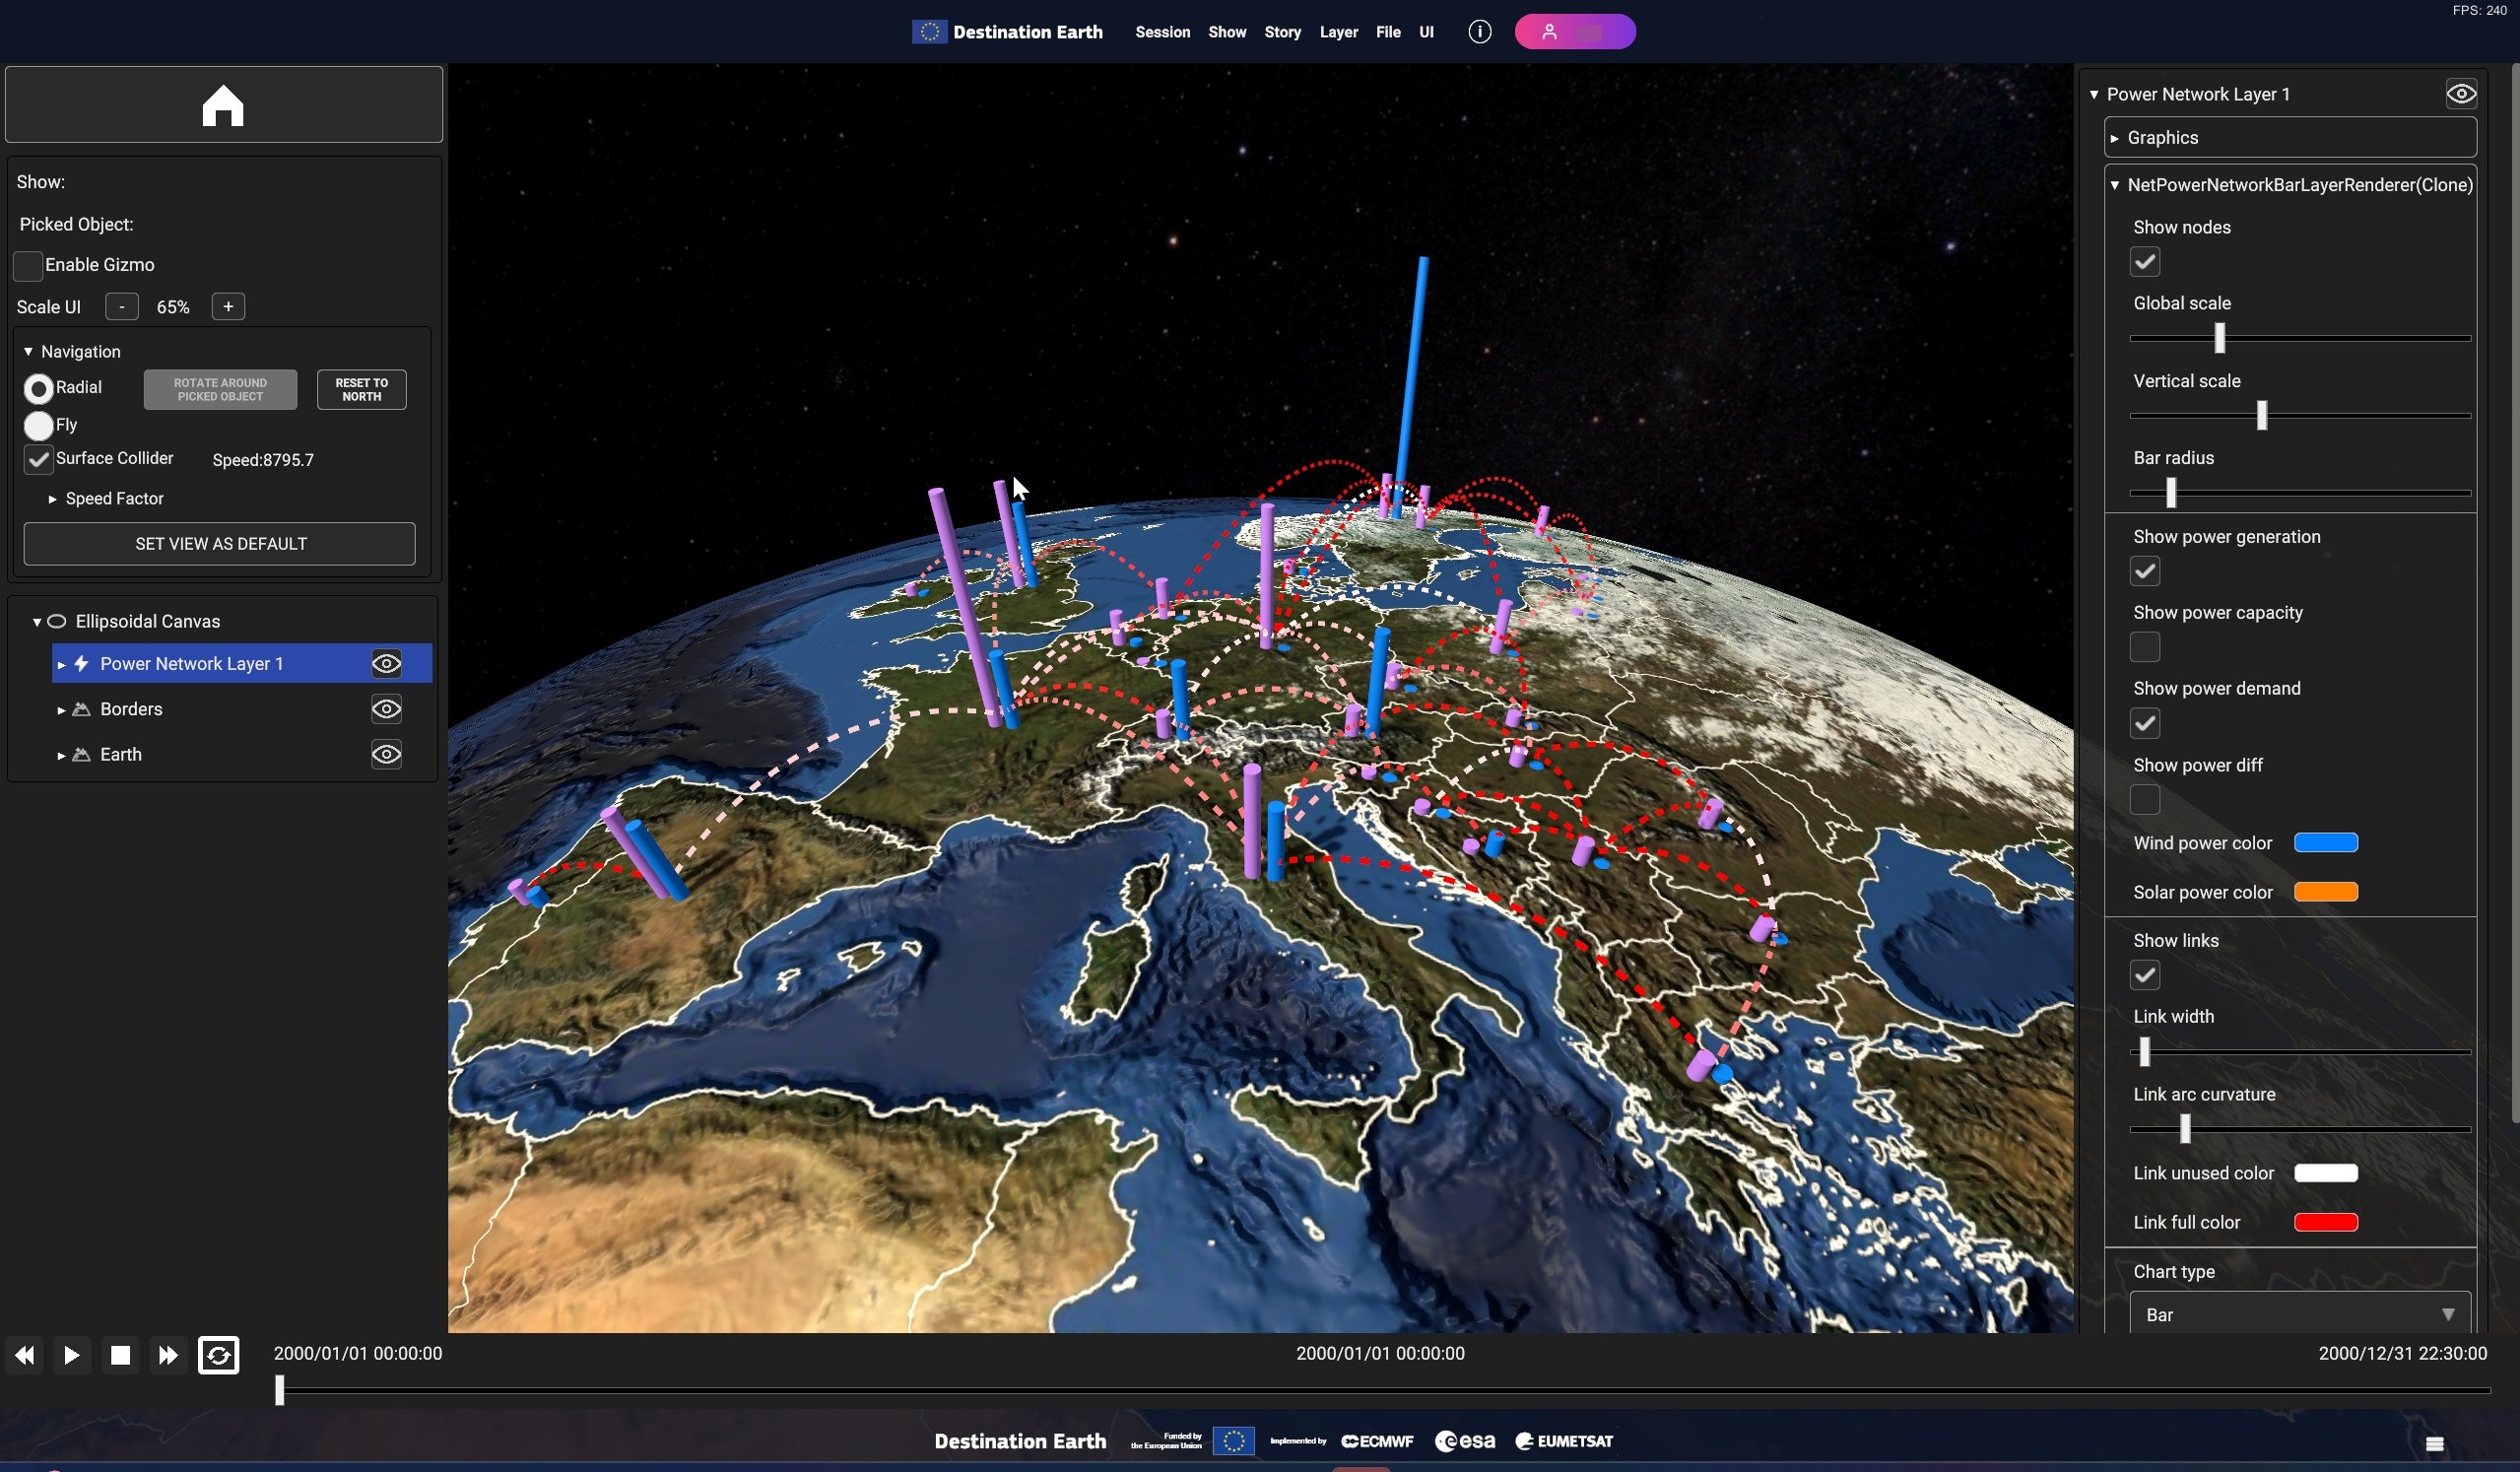
Task: Expand the Graphics section
Action: [x=2162, y=138]
